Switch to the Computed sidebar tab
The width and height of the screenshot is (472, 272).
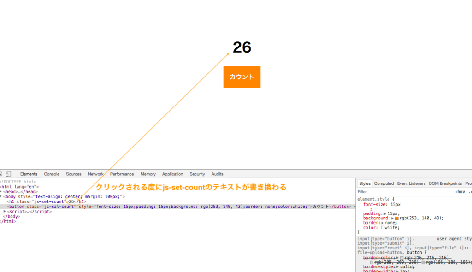pos(384,183)
